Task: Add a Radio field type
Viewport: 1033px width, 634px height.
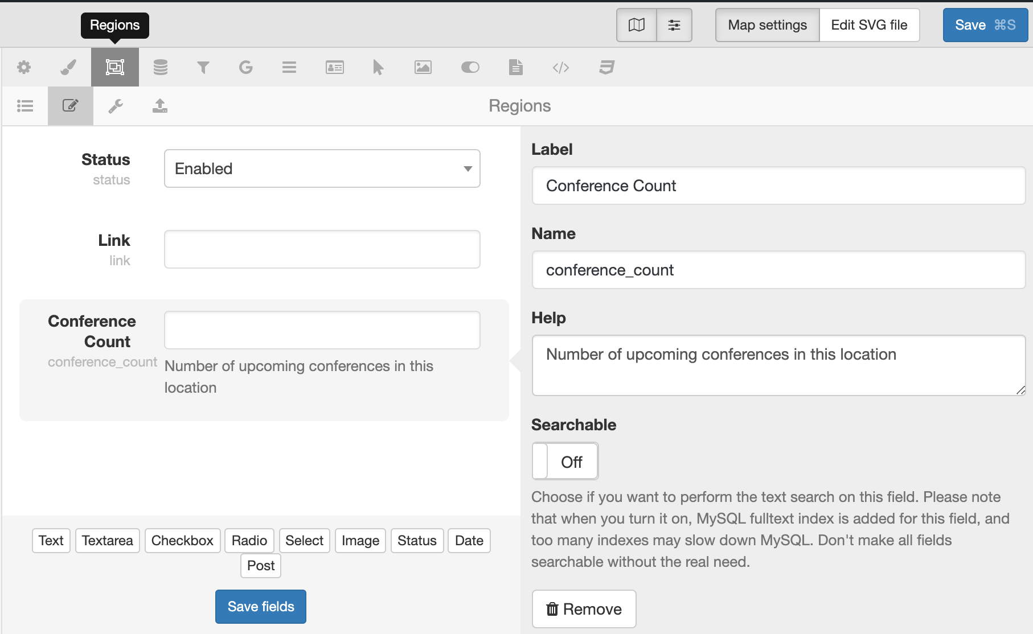Action: tap(249, 541)
